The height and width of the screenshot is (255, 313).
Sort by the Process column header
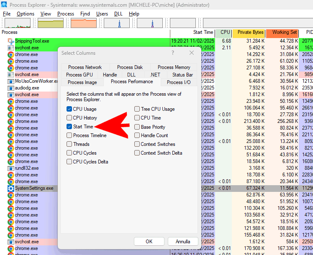[x=85, y=32]
